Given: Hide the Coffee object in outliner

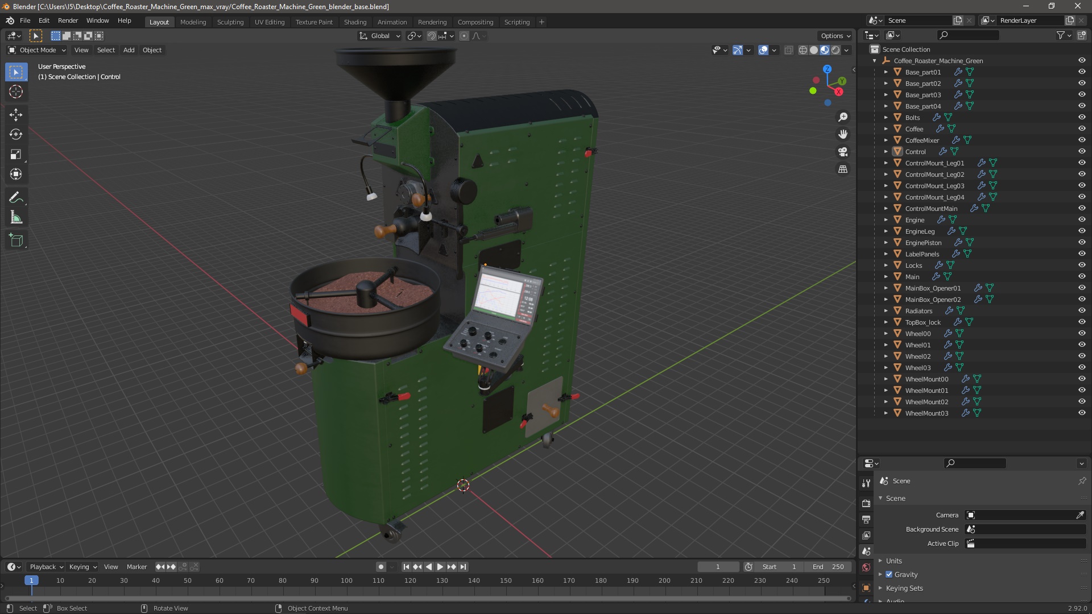Looking at the screenshot, I should [x=1082, y=128].
